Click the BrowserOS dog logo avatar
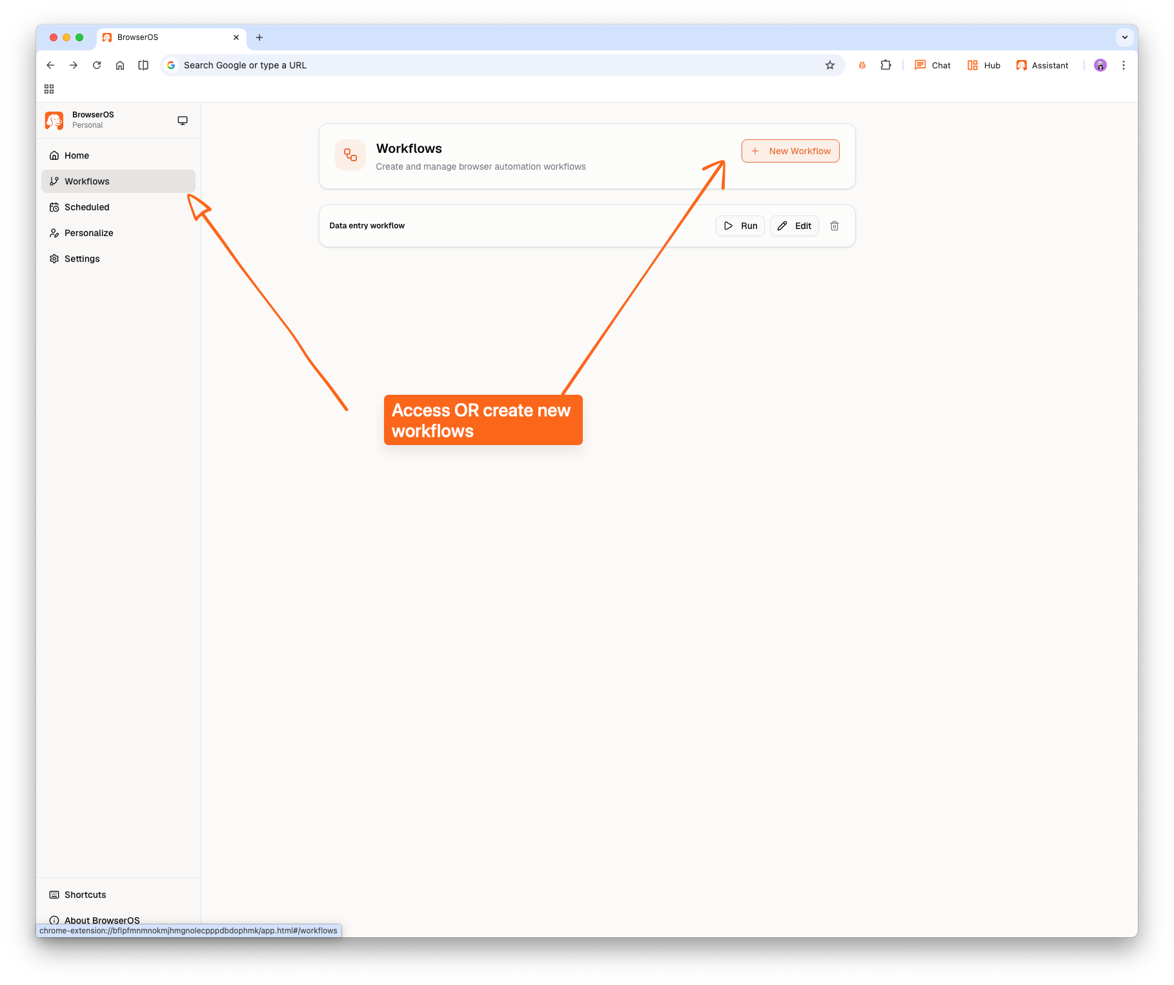Viewport: 1174px width, 985px height. point(54,120)
